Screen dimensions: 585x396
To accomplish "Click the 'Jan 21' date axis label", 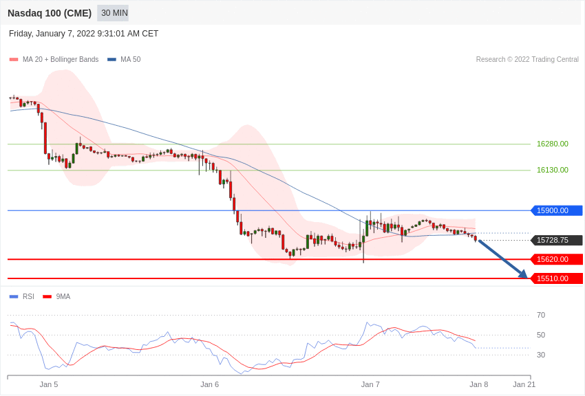I will pos(524,384).
